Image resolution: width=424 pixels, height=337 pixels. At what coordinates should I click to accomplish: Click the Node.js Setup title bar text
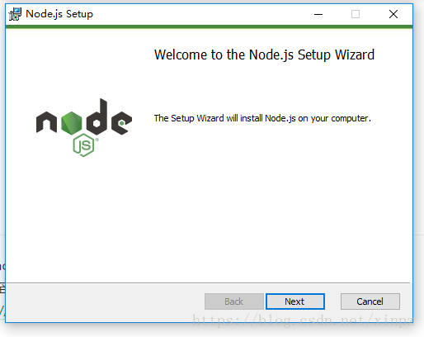click(x=59, y=14)
